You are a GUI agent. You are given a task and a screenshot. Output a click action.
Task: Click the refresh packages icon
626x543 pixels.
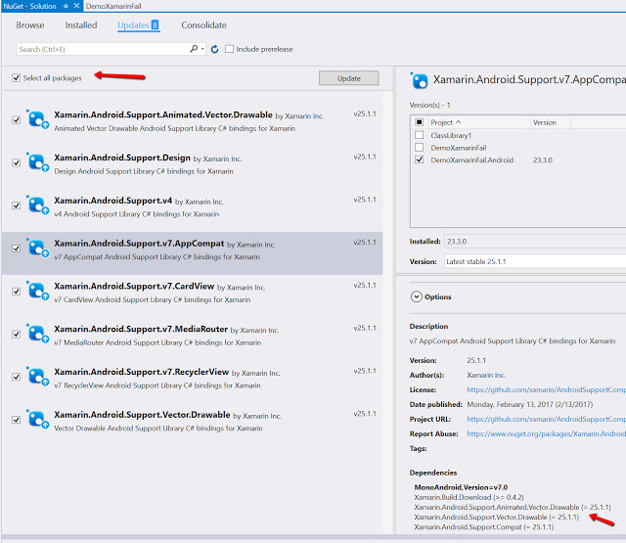[x=215, y=49]
